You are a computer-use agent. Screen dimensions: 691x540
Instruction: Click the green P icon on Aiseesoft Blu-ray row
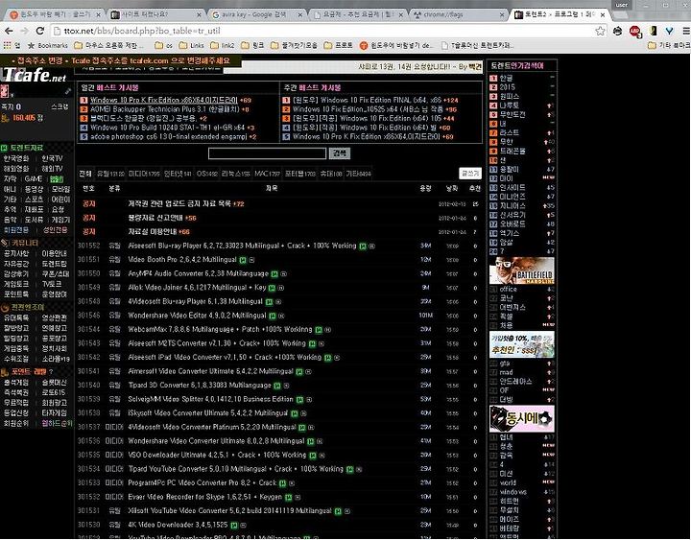pos(363,247)
